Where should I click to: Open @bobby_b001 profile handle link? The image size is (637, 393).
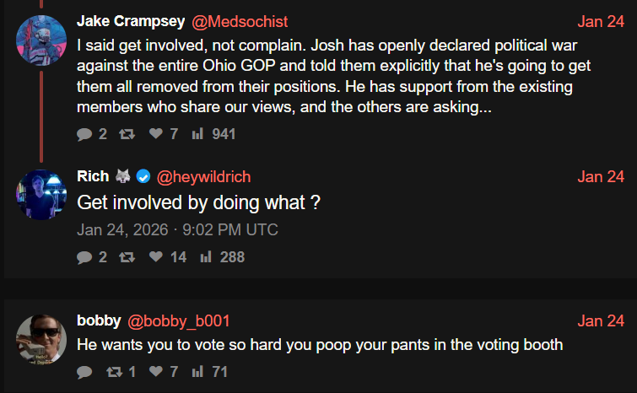click(178, 320)
